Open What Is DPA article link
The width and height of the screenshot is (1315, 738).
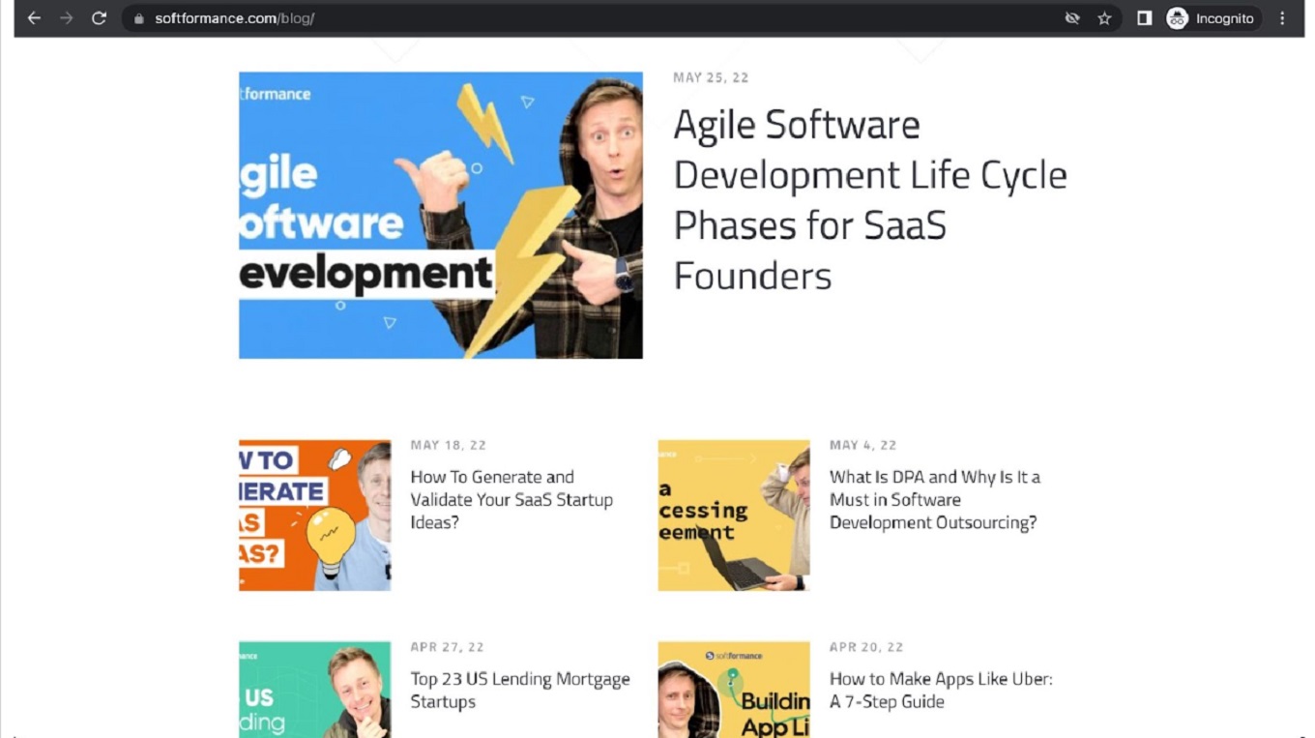[x=934, y=499]
